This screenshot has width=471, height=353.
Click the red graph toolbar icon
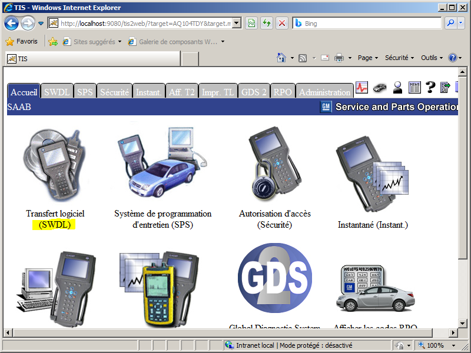click(361, 87)
